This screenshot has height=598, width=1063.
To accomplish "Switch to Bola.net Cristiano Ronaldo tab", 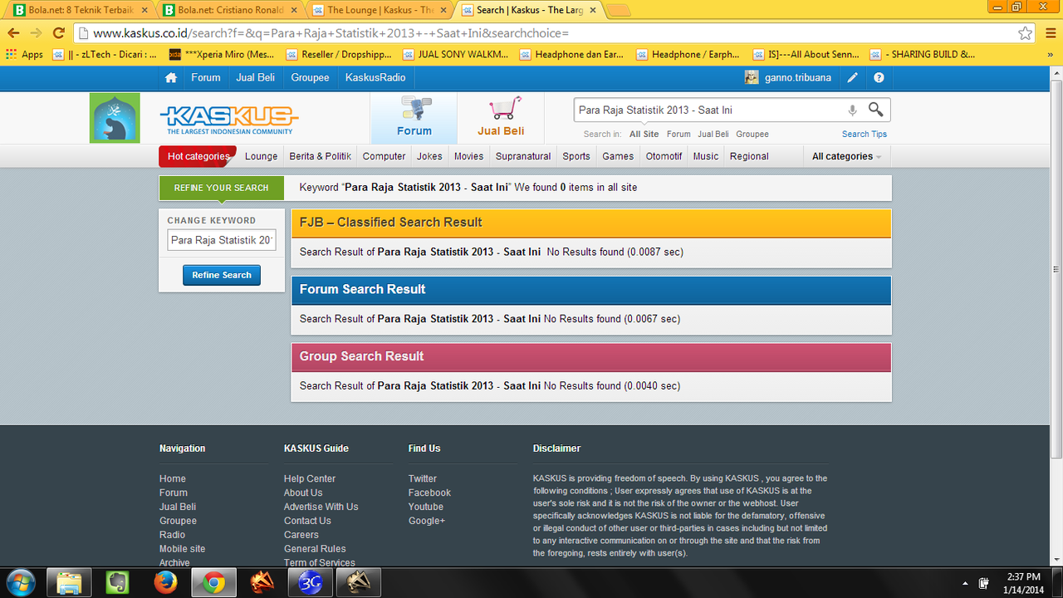I will [230, 10].
